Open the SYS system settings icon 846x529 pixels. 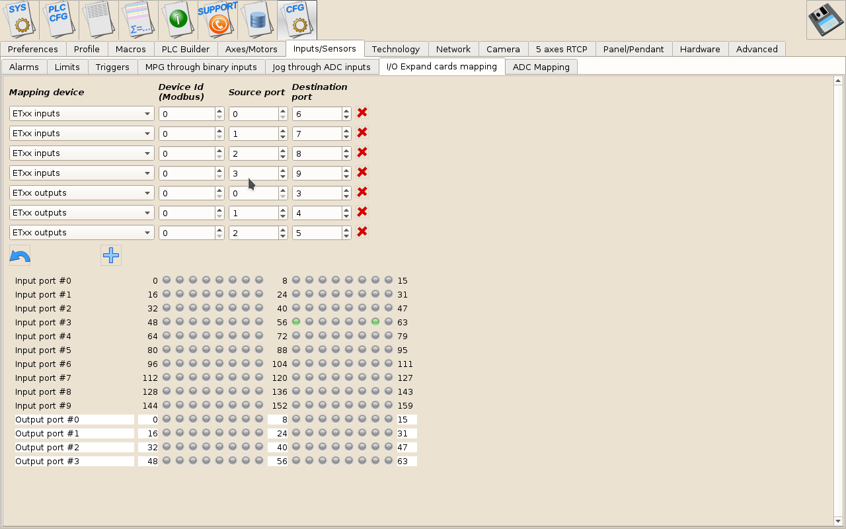pos(20,20)
